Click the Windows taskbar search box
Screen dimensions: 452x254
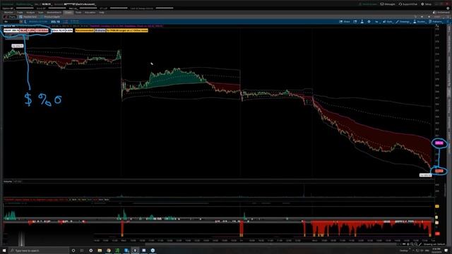[39, 250]
